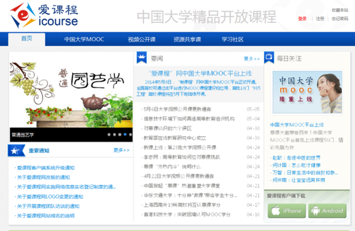The width and height of the screenshot is (355, 231).
Task: Click the icourse logo icon
Action: click(x=22, y=15)
